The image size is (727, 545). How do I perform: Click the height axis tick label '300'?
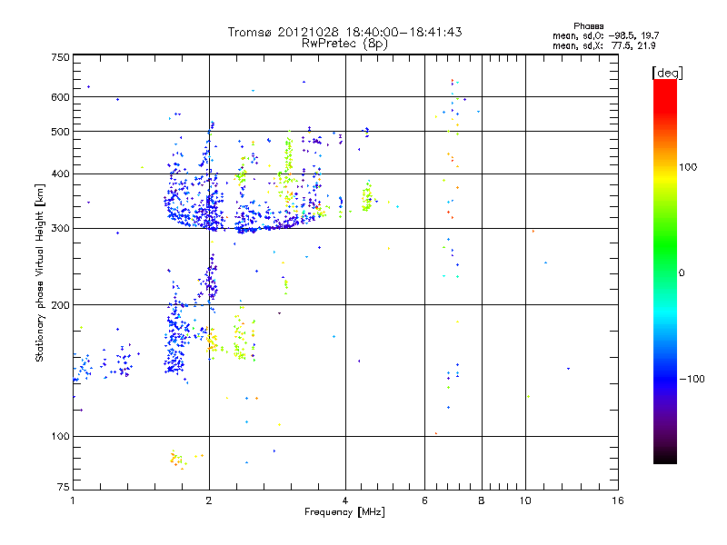pos(60,229)
